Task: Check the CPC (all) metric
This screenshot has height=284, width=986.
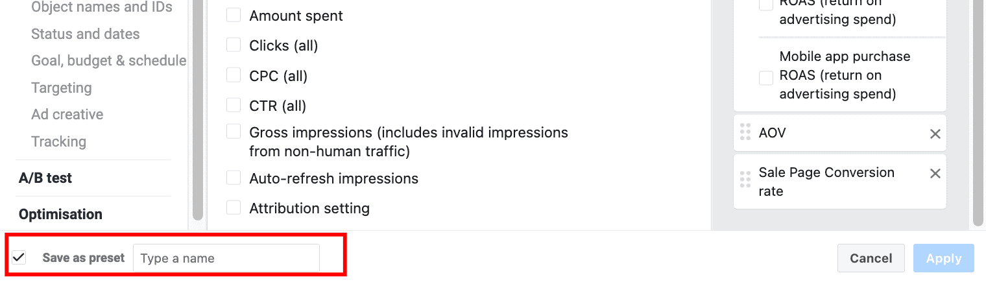Action: [234, 75]
